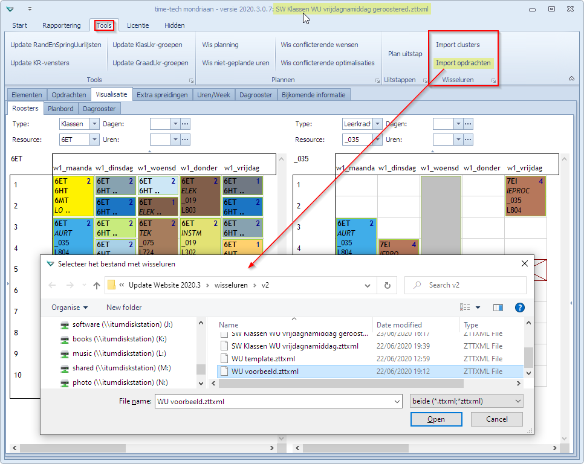584x464 pixels.
Task: Click the time-tech mondriaan application logo icon
Action: click(x=10, y=9)
